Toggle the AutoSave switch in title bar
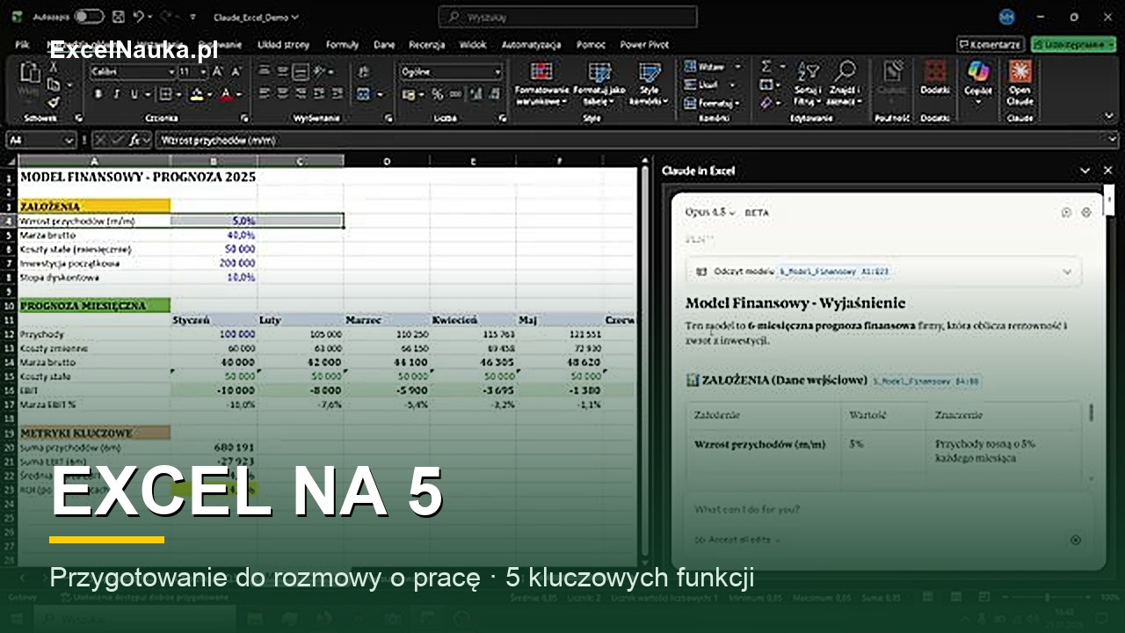Screen dimensions: 1125x633 89,16
